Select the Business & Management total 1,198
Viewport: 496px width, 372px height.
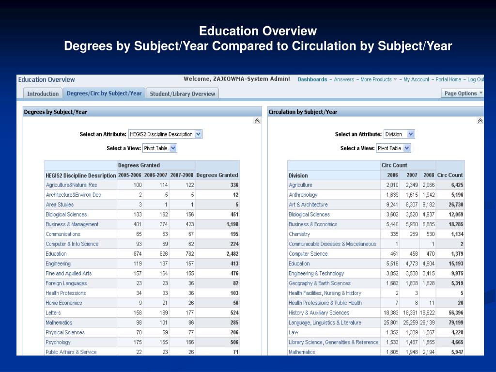pos(232,224)
